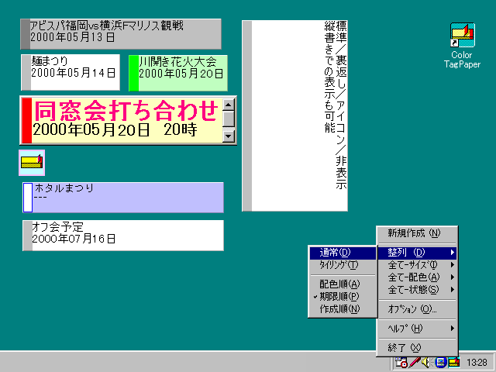The image size is (496, 372).
Task: Open the Color TagPaper desktop shortcut
Action: tap(462, 45)
